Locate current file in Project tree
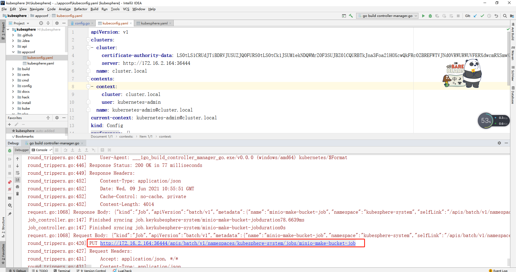Screen dimensions: 516x272 41,23
